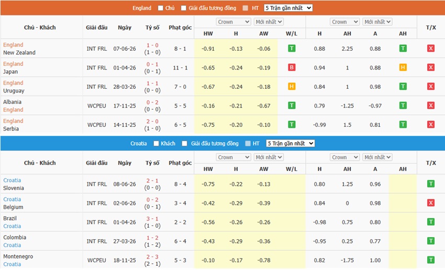The height and width of the screenshot is (270, 445).
Task: Click red X T/X icon in England–Uruguay row
Action: (431, 86)
